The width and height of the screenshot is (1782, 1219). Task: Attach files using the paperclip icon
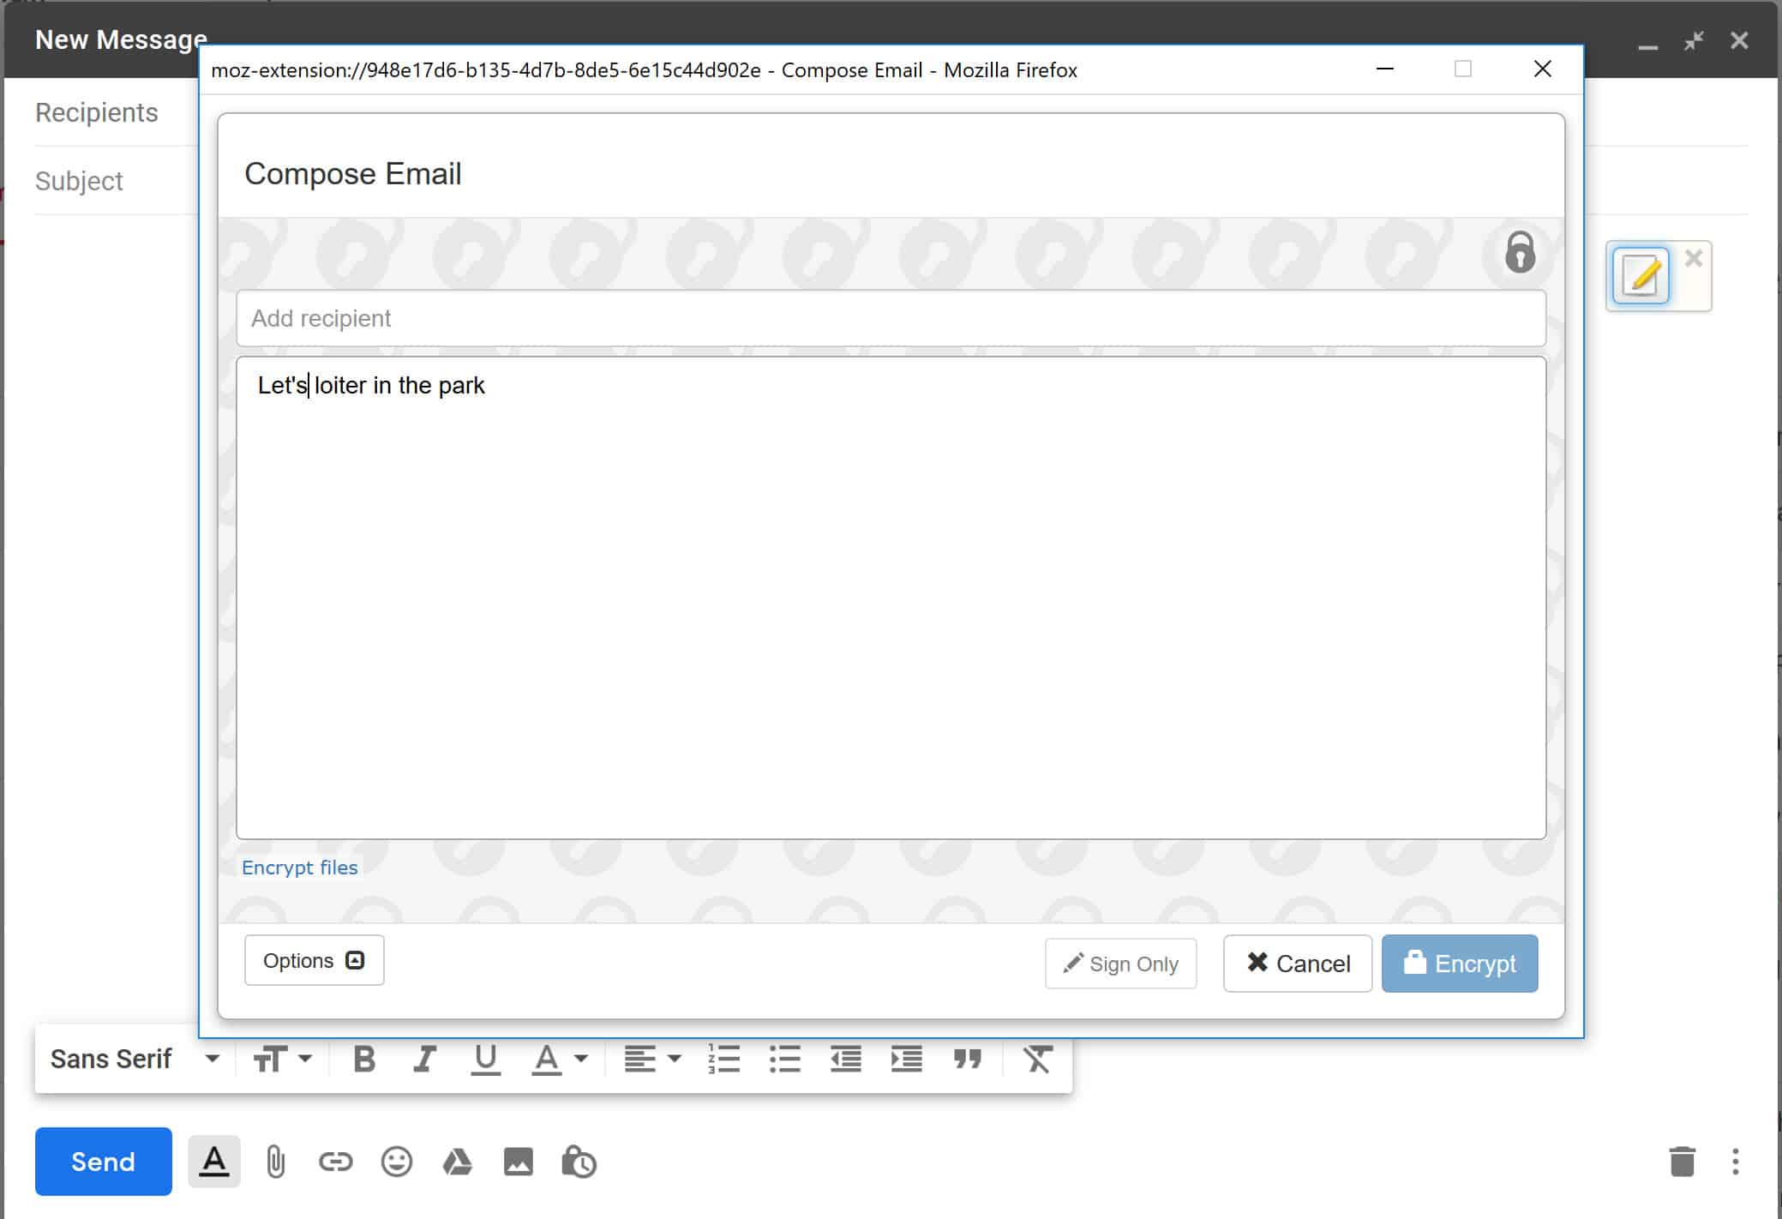coord(275,1162)
